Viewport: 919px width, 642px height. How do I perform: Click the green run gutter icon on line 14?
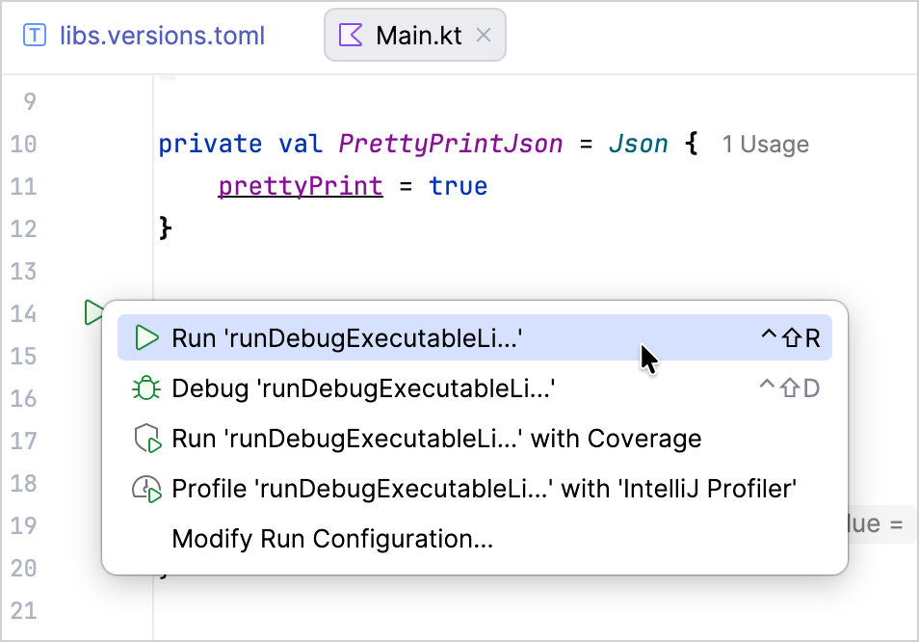coord(93,312)
